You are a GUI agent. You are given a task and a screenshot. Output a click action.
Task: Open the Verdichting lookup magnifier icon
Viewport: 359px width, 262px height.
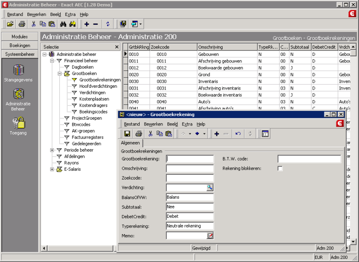210,188
